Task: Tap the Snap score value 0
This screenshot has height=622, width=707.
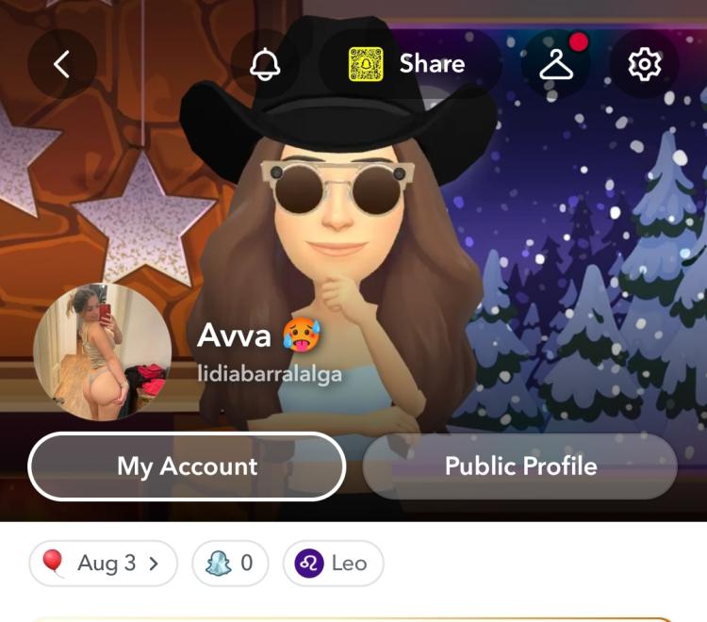Action: (x=247, y=563)
